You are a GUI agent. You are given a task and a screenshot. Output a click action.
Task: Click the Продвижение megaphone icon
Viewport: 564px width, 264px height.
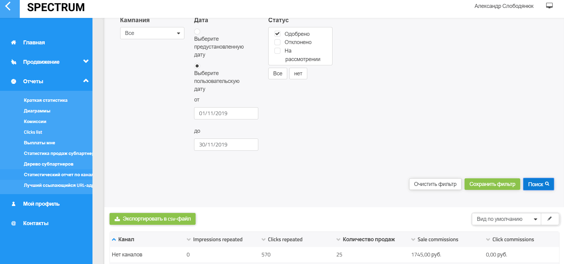pos(14,62)
